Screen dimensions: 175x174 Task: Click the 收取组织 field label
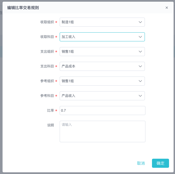[x=47, y=22]
